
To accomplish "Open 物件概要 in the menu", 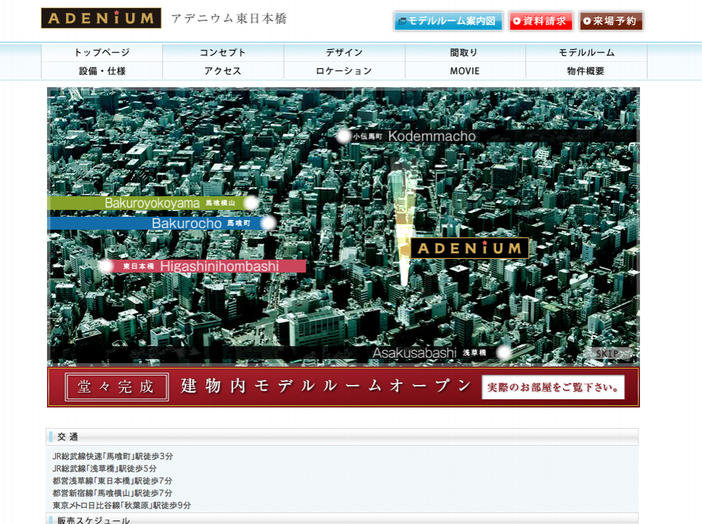I will click(x=586, y=71).
